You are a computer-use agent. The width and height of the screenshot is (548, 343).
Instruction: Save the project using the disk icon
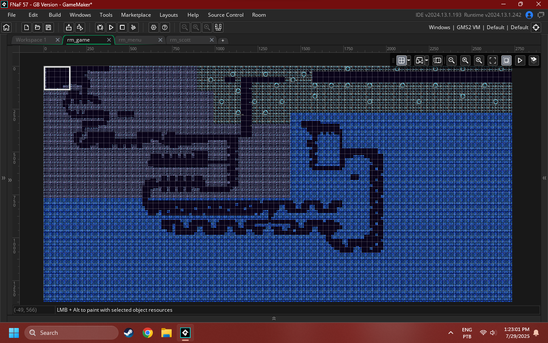pos(48,27)
